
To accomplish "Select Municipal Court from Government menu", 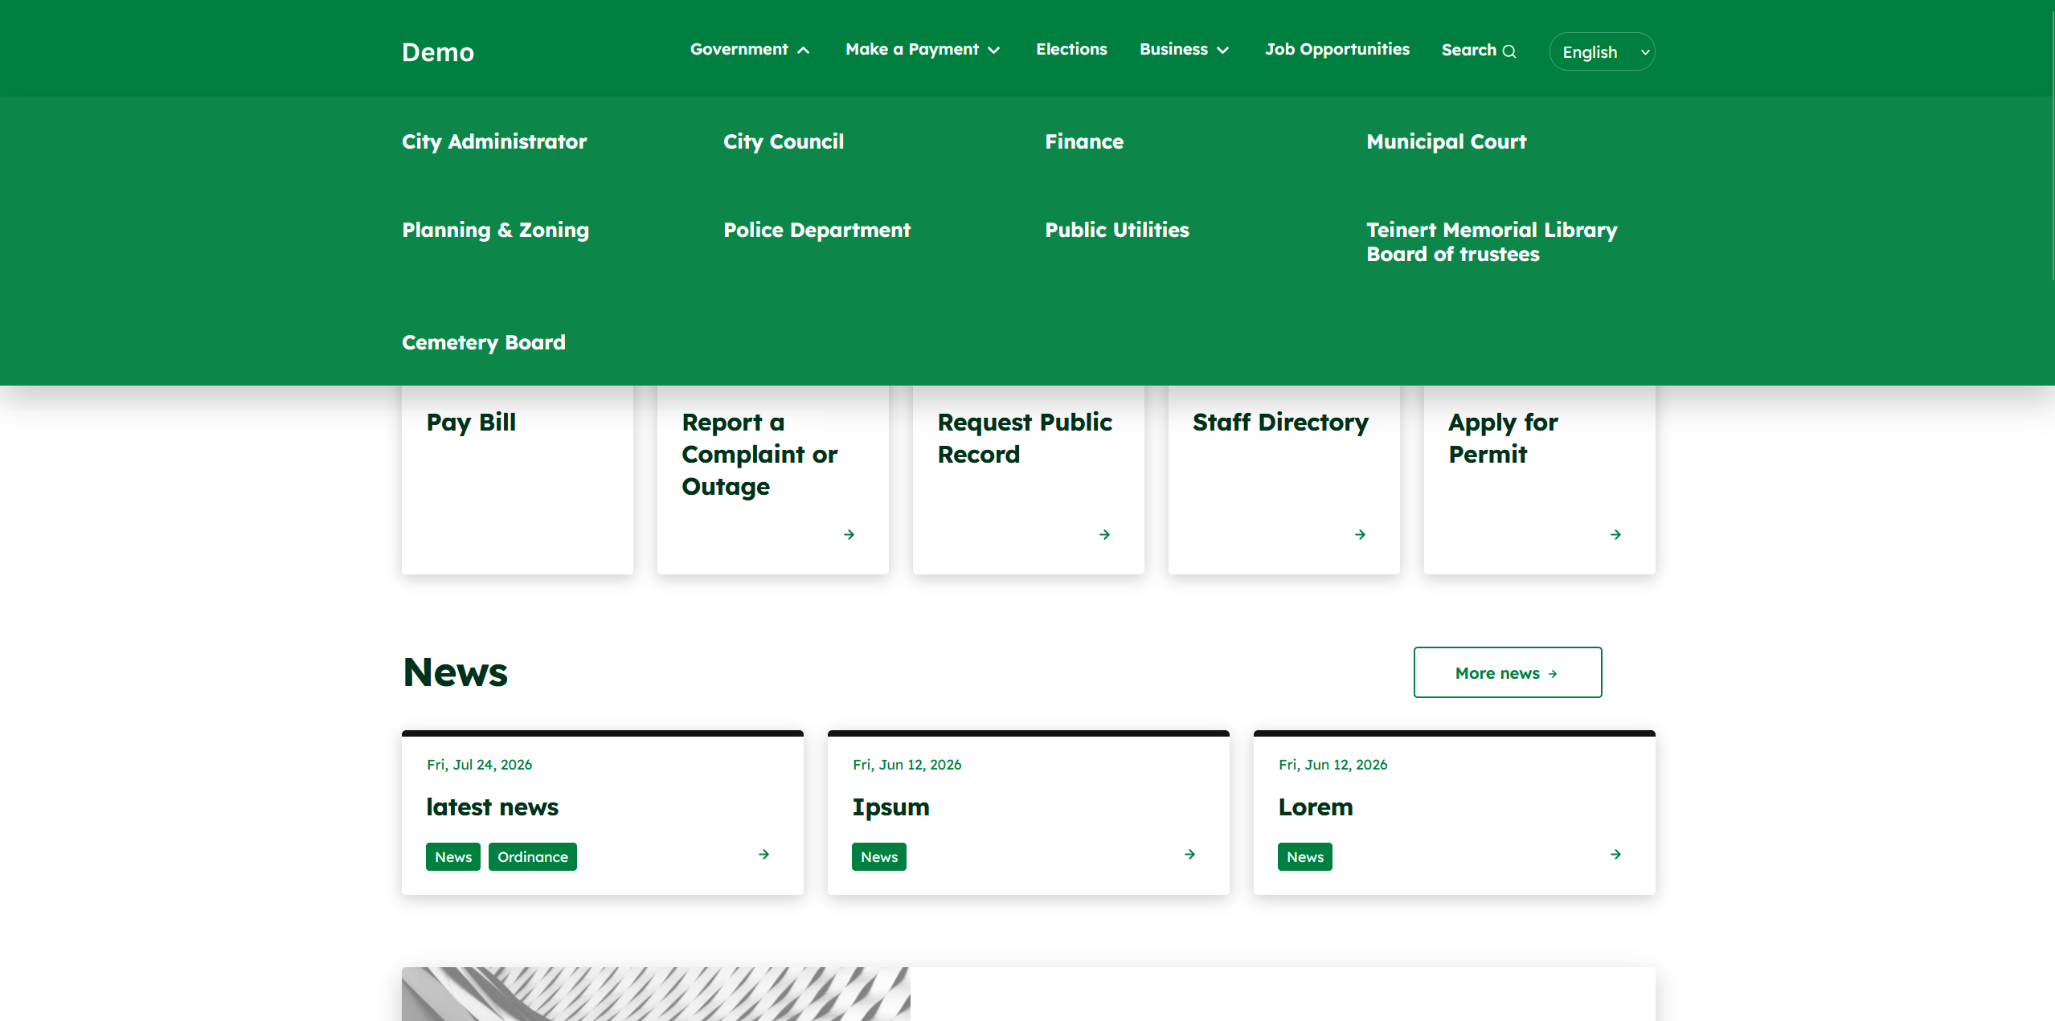I will coord(1446,141).
